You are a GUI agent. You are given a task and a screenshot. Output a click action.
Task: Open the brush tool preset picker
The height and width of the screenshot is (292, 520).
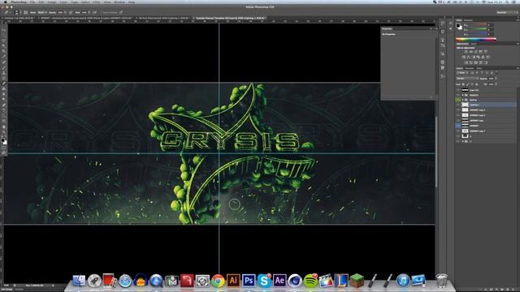pyautogui.click(x=7, y=12)
